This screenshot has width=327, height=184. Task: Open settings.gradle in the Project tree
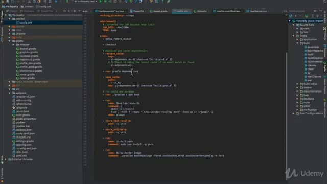click(25, 141)
